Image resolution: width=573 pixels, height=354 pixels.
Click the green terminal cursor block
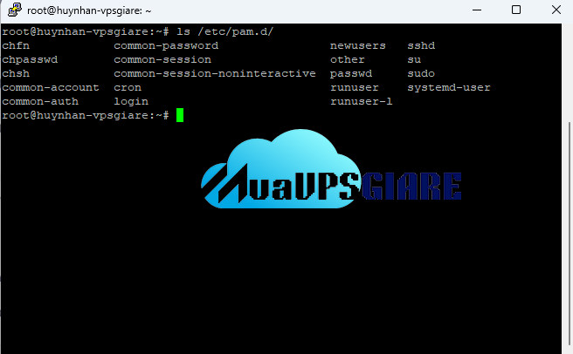click(179, 115)
